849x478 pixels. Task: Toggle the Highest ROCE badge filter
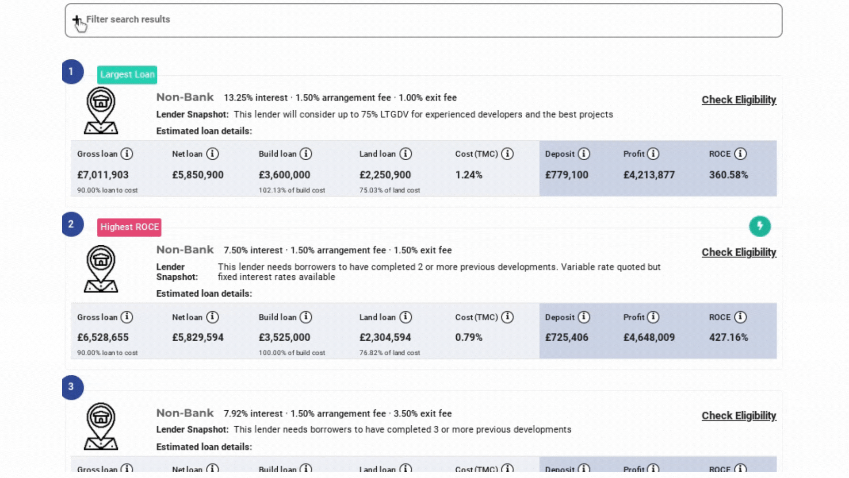coord(129,227)
